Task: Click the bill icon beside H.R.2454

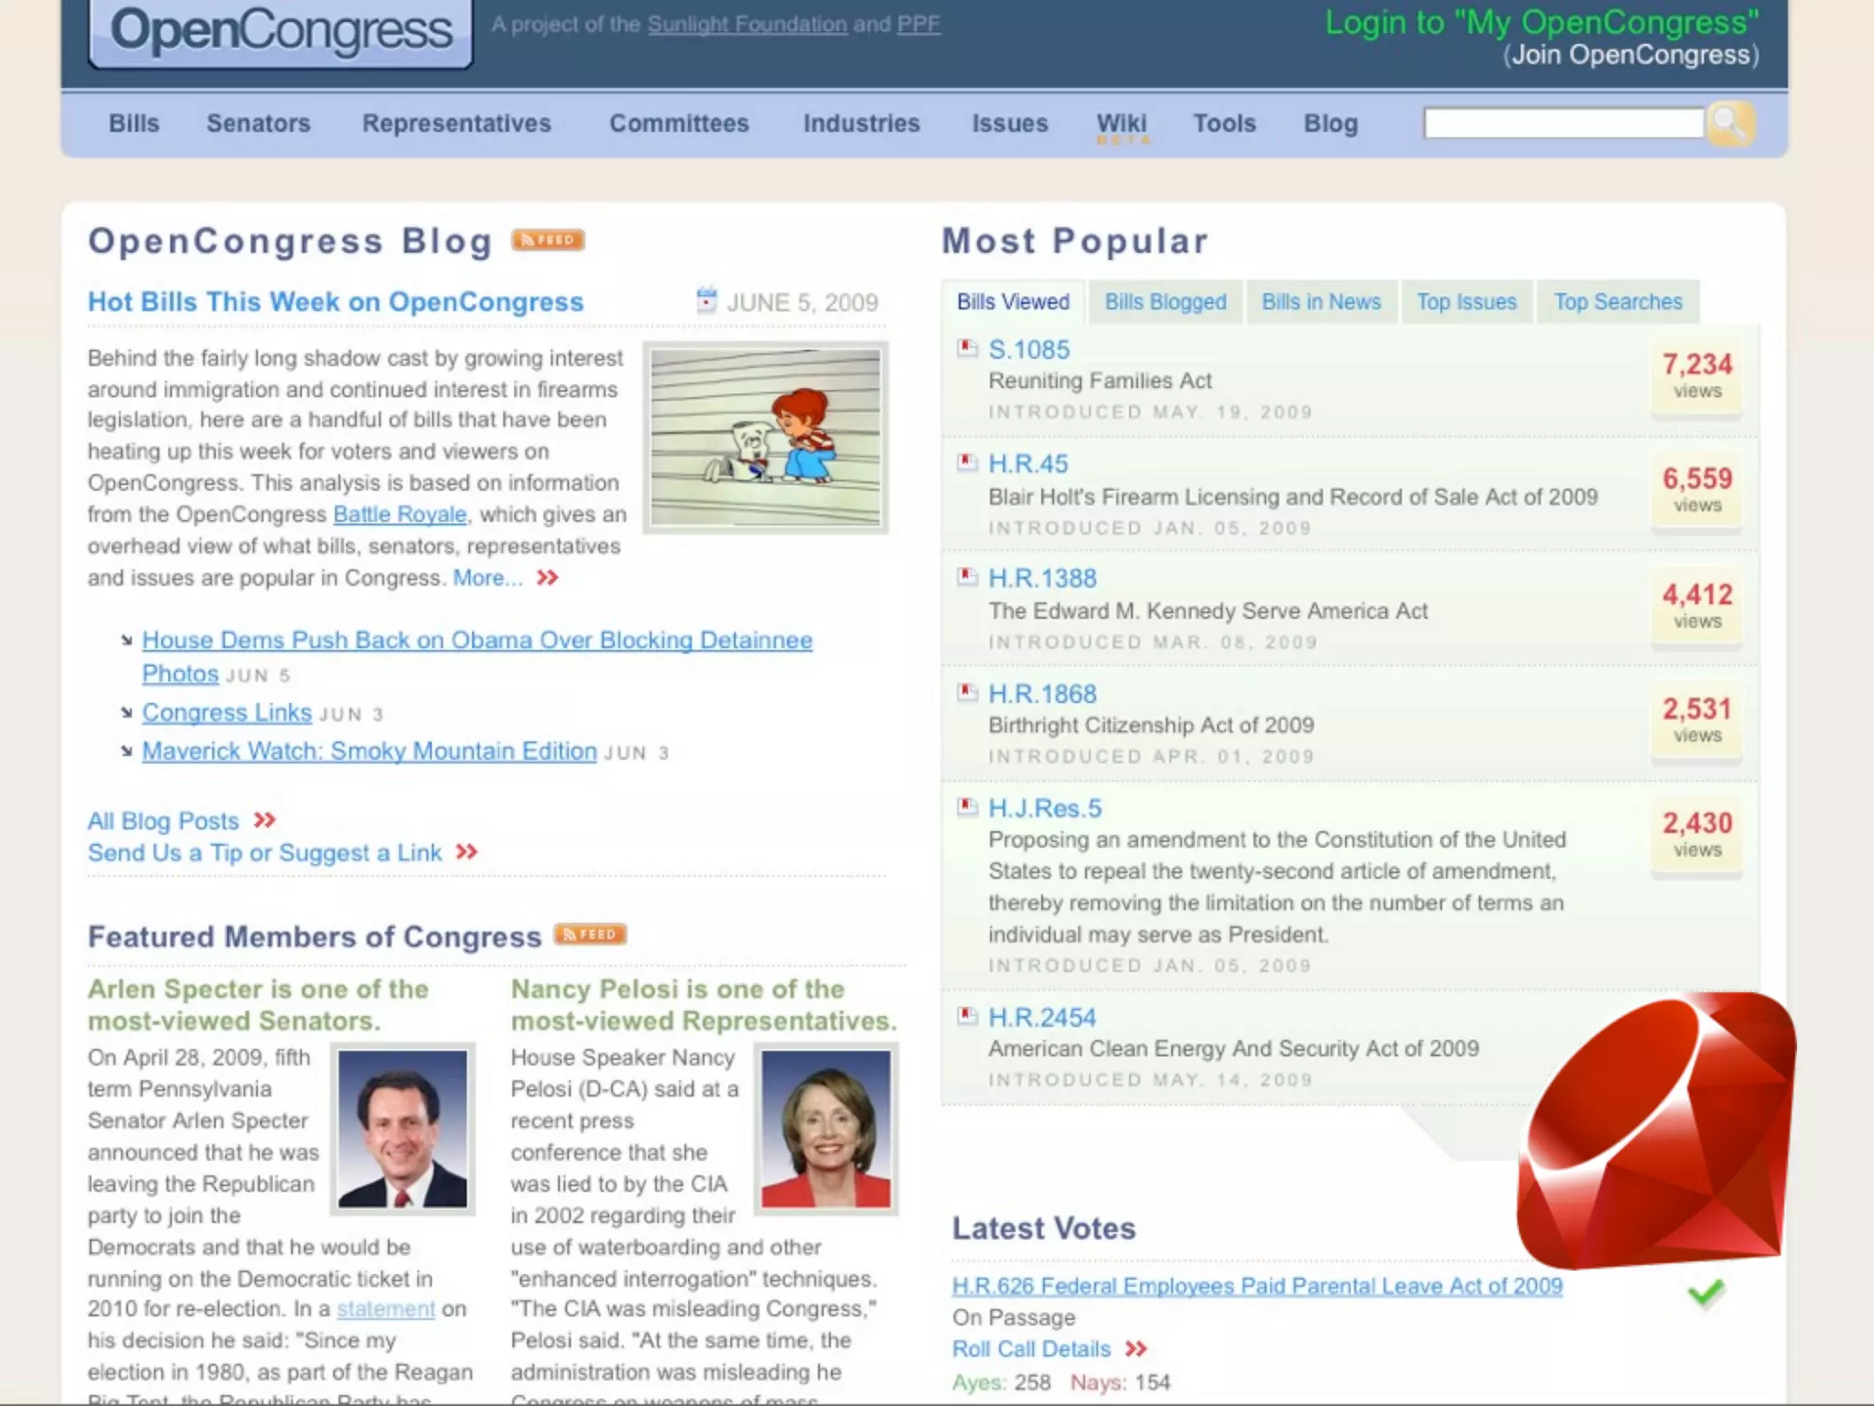Action: pos(967,1016)
